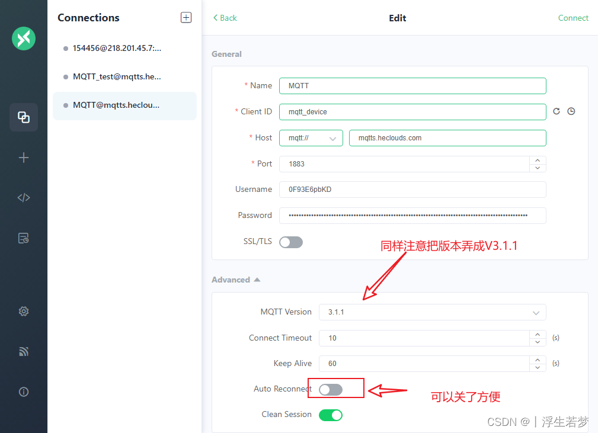This screenshot has height=433, width=598.
Task: Open the MQTT Version dropdown
Action: pos(433,312)
